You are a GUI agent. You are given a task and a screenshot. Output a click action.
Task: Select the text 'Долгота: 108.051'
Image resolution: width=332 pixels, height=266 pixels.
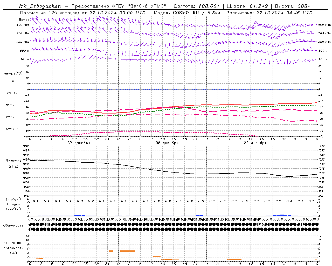197,6
